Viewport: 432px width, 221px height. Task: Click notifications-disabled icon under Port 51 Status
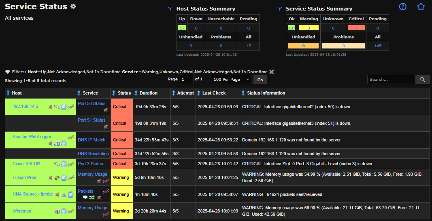point(106,126)
